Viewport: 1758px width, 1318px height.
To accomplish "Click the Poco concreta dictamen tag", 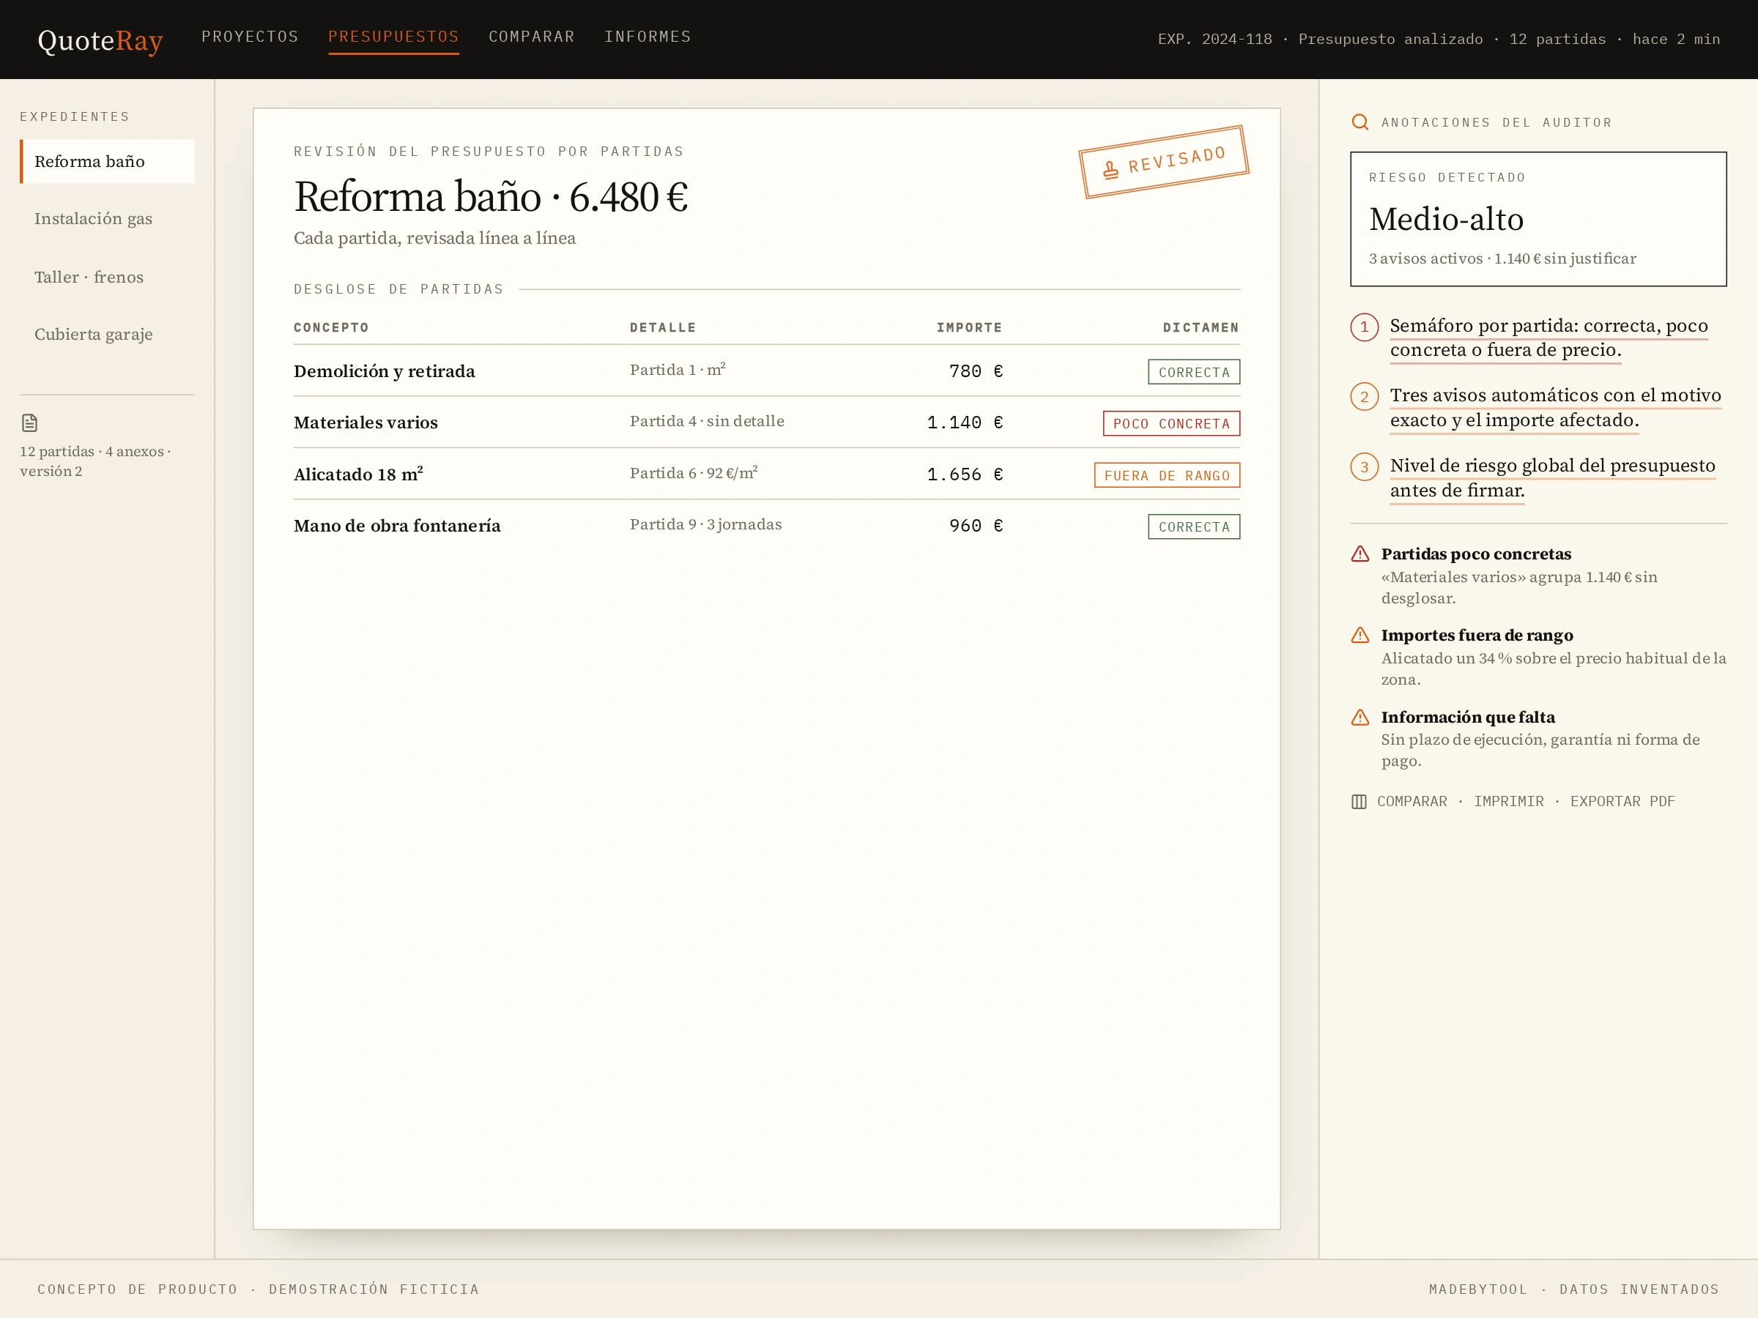I will click(x=1171, y=423).
